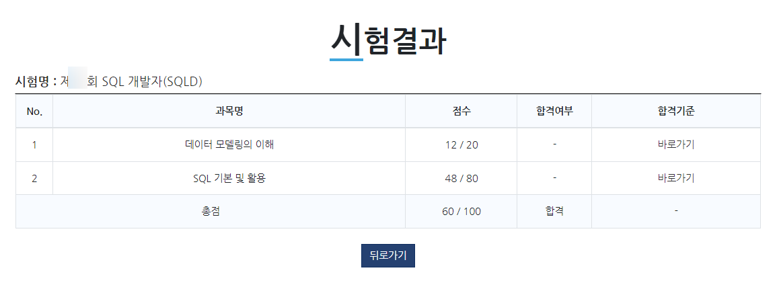Click row number 1 cell

(34, 144)
